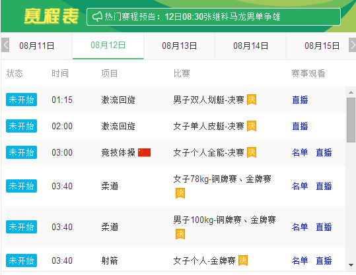Select the 08月12日 tab

(108, 46)
